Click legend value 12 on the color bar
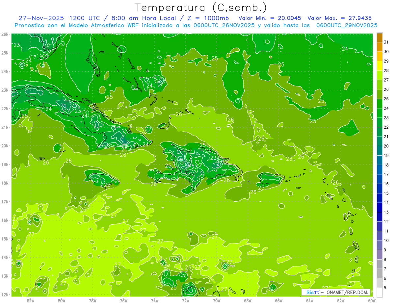The image size is (395, 305). (386, 221)
